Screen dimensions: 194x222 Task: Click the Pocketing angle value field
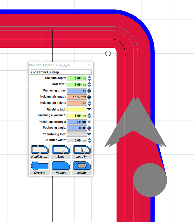pyautogui.click(x=77, y=128)
